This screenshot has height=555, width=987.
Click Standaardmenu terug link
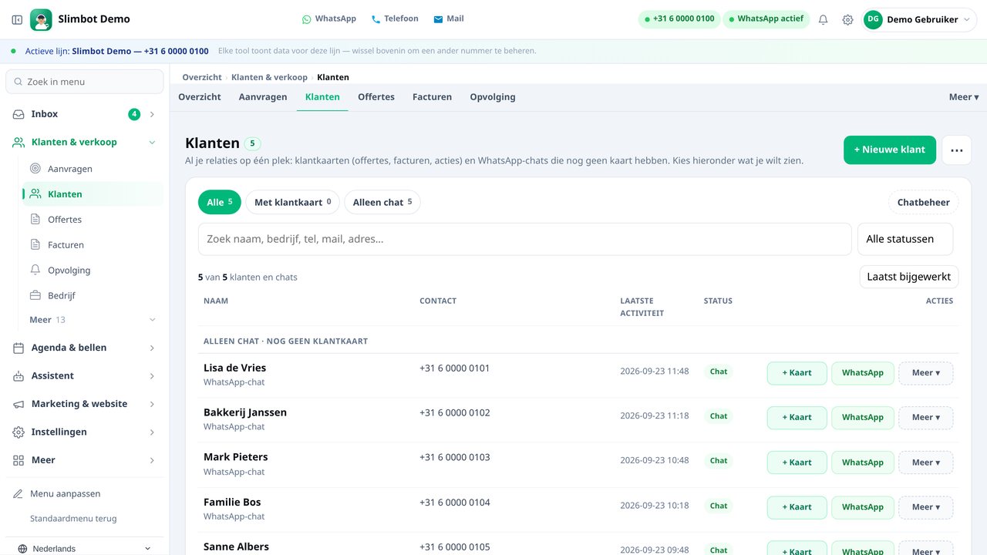73,519
